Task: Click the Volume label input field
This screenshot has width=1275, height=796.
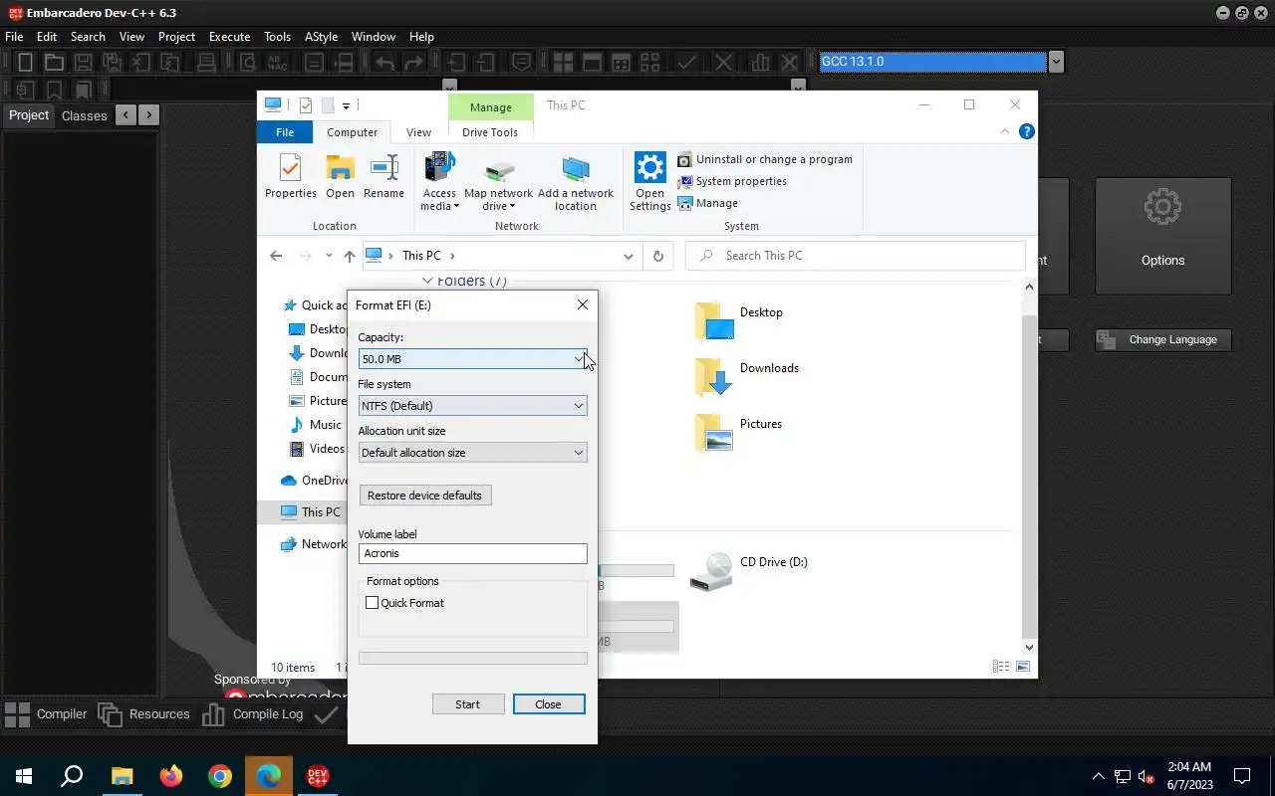Action: pos(472,553)
